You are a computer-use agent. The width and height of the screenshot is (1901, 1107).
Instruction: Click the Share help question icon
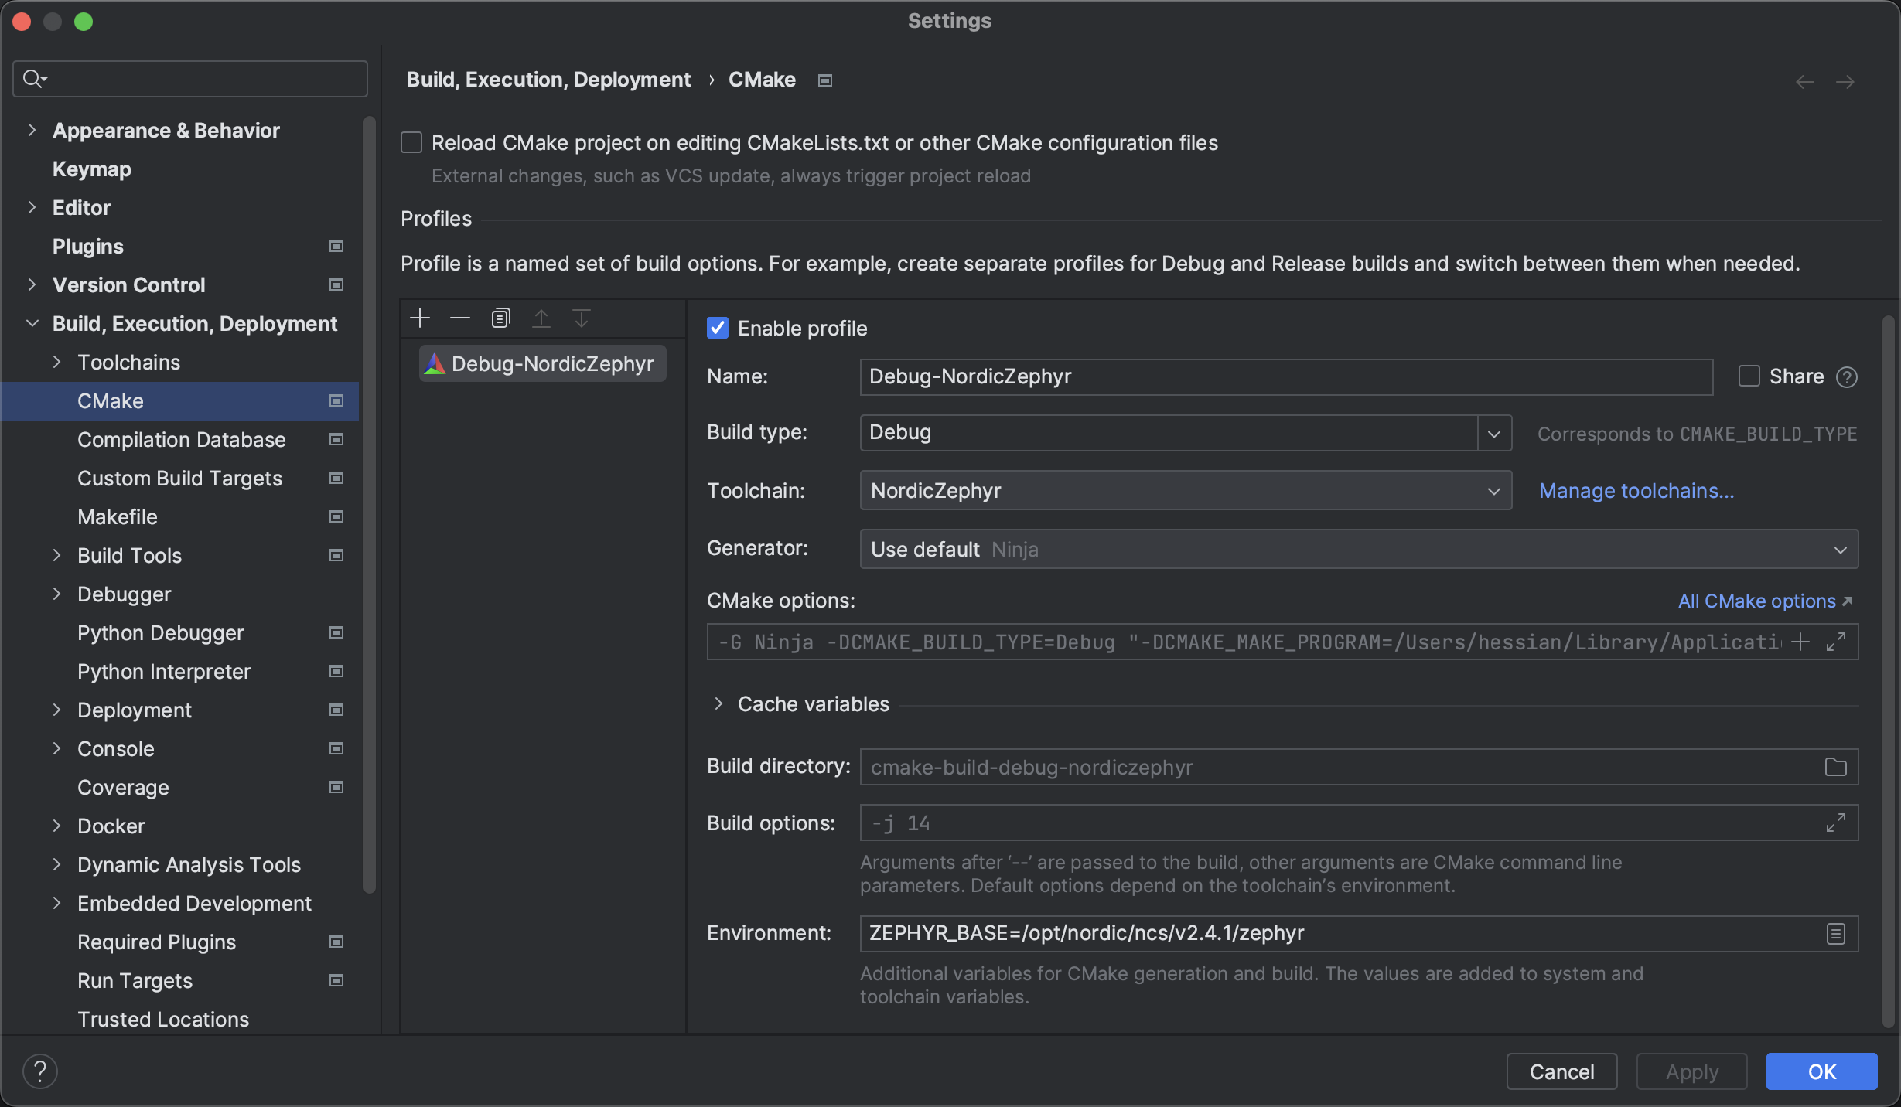pyautogui.click(x=1847, y=377)
